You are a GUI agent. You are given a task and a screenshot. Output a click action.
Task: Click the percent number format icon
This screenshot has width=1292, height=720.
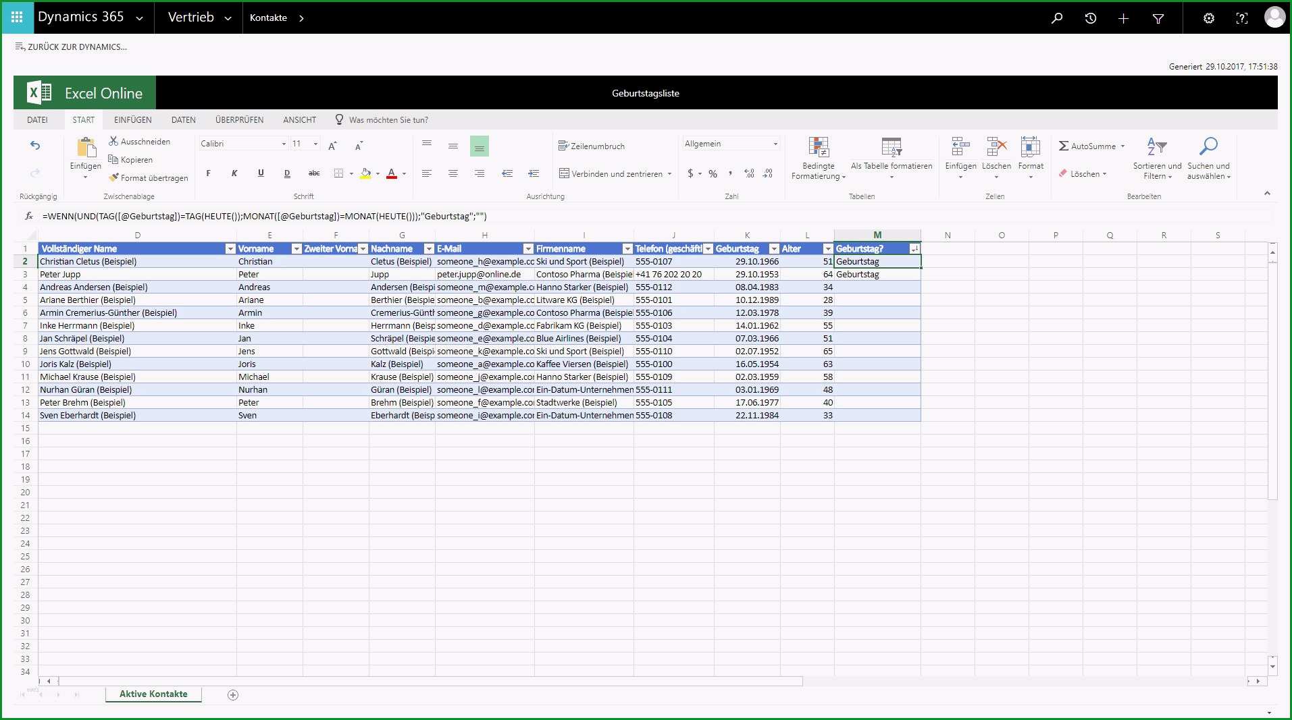pyautogui.click(x=713, y=174)
